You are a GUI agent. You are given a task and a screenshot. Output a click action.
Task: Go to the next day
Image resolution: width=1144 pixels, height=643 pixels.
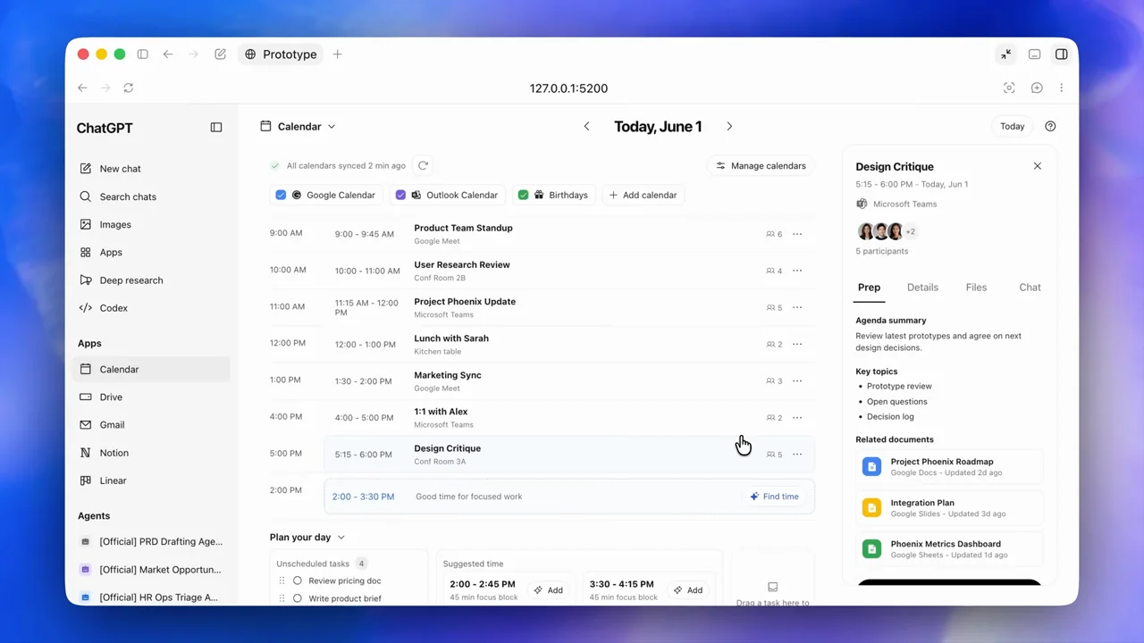coord(729,127)
